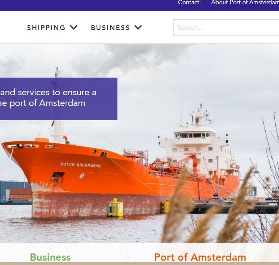This screenshot has height=265, width=279.
Task: Go to the green Business section heading
Action: (x=50, y=257)
